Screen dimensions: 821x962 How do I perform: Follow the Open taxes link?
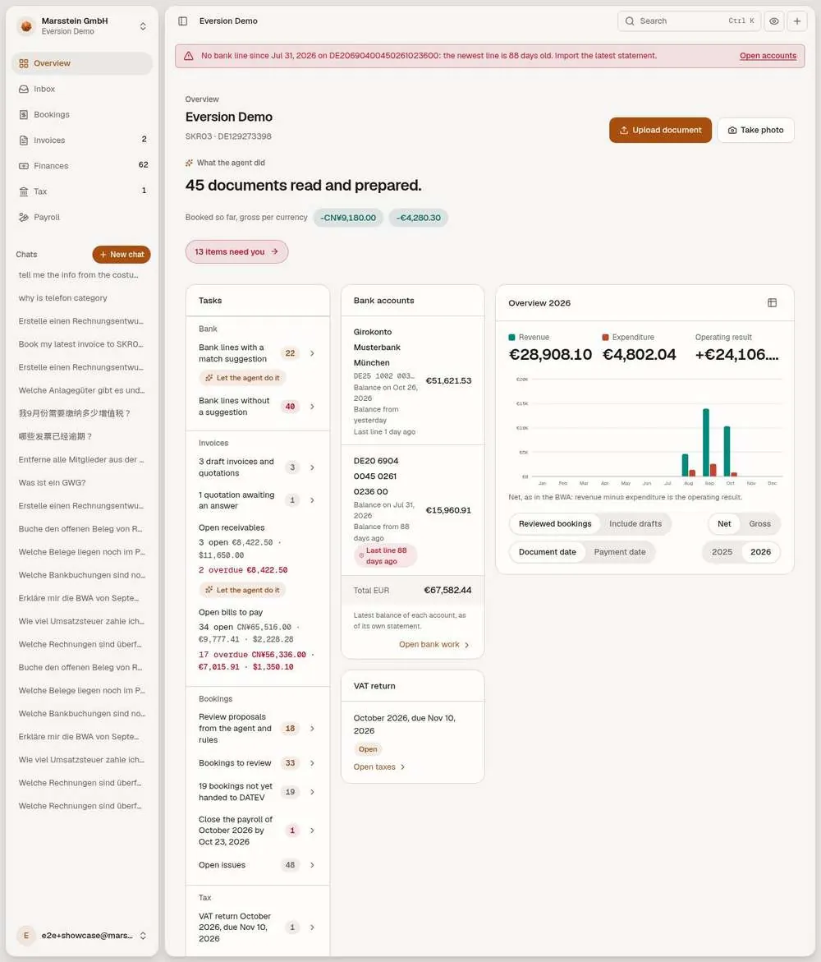(x=379, y=767)
